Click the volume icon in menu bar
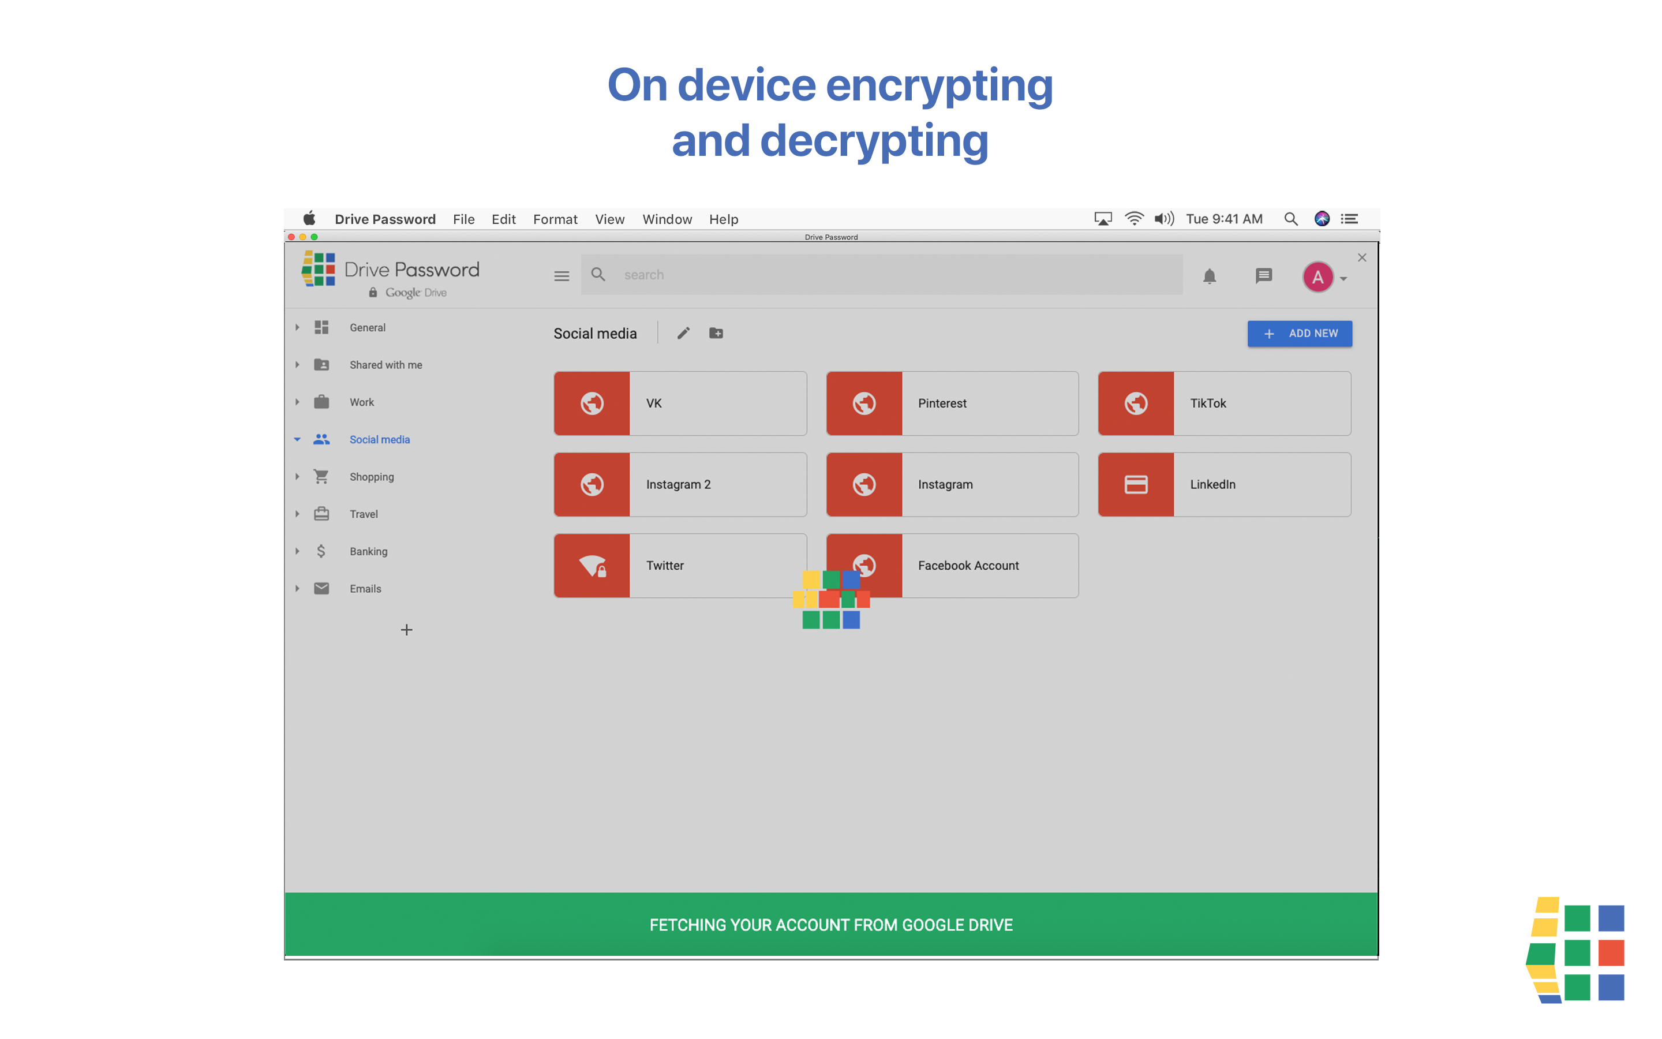Viewport: 1662px width, 1039px height. pos(1164,219)
